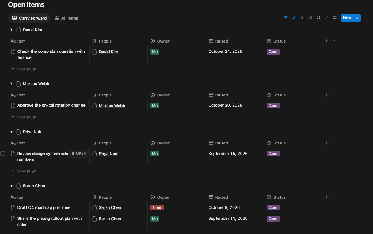Click the Me tag in the pricing rollout row
373x234 pixels.
pyautogui.click(x=155, y=219)
